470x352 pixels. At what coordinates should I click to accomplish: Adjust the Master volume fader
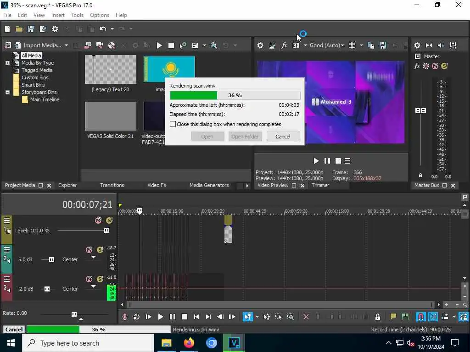[420, 111]
